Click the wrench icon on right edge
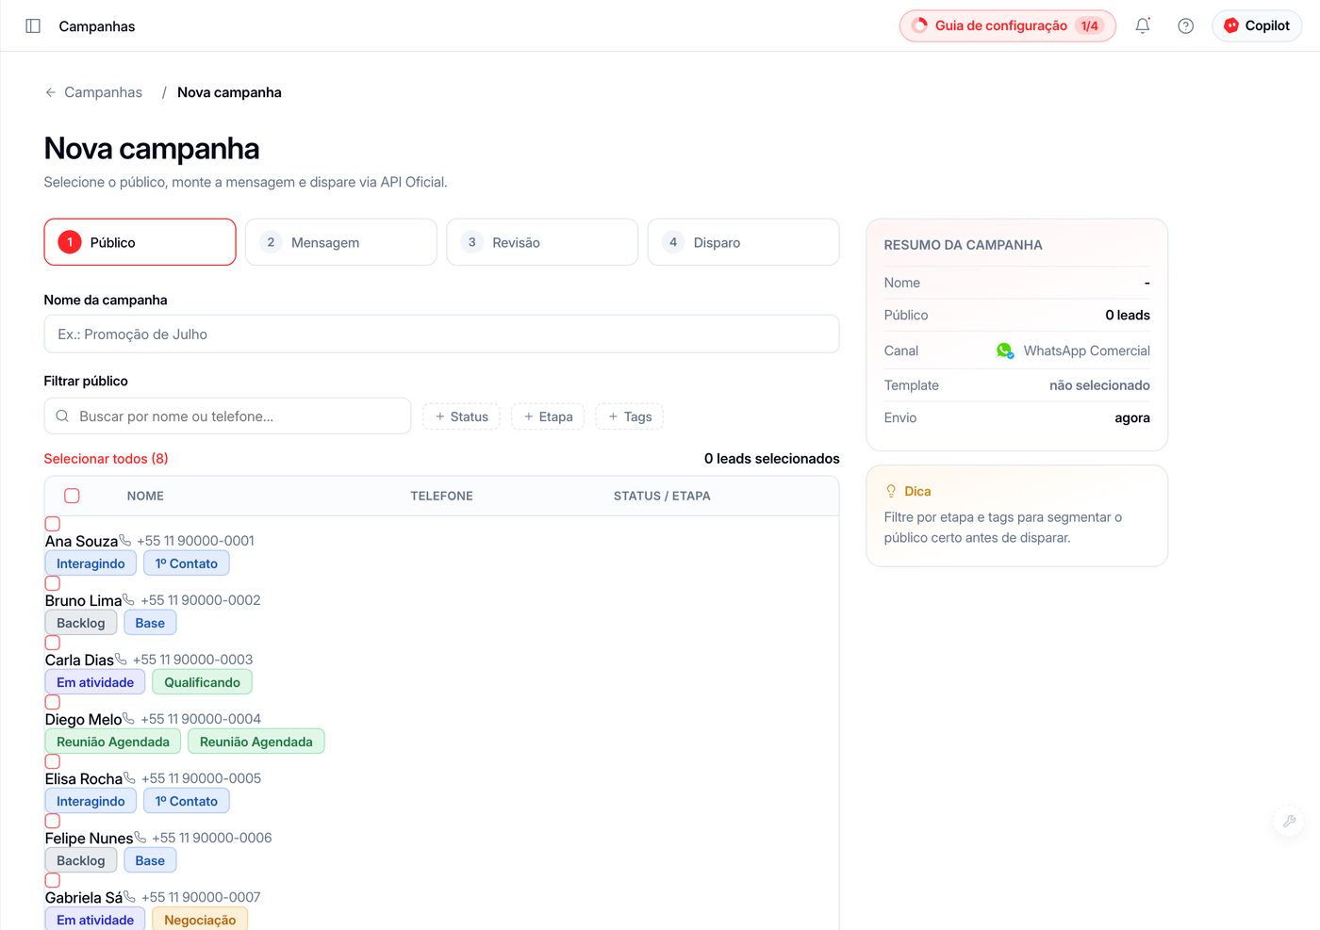The width and height of the screenshot is (1320, 930). point(1288,821)
